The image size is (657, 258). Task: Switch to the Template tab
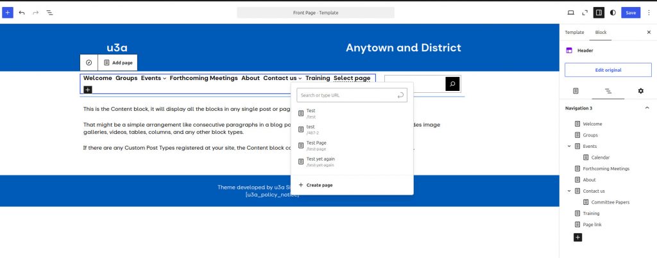tap(574, 32)
